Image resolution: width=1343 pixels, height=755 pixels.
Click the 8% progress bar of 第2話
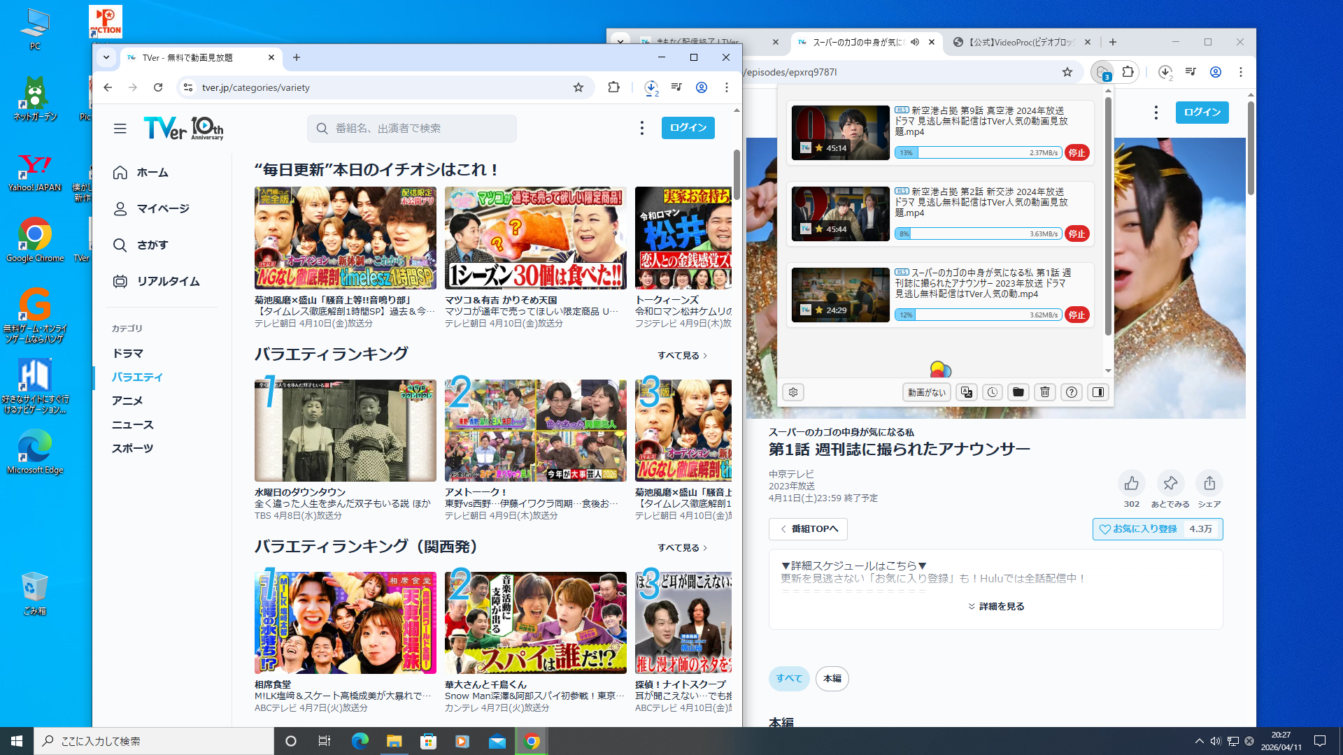click(x=978, y=233)
